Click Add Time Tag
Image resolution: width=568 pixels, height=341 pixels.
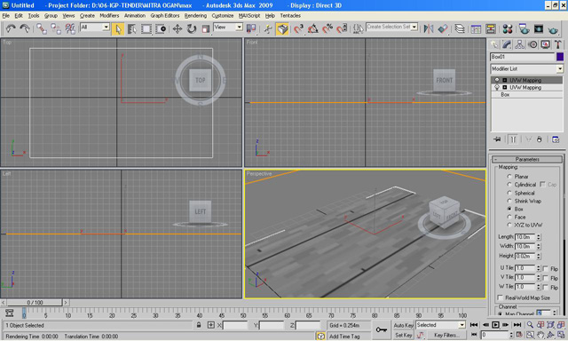coord(344,337)
